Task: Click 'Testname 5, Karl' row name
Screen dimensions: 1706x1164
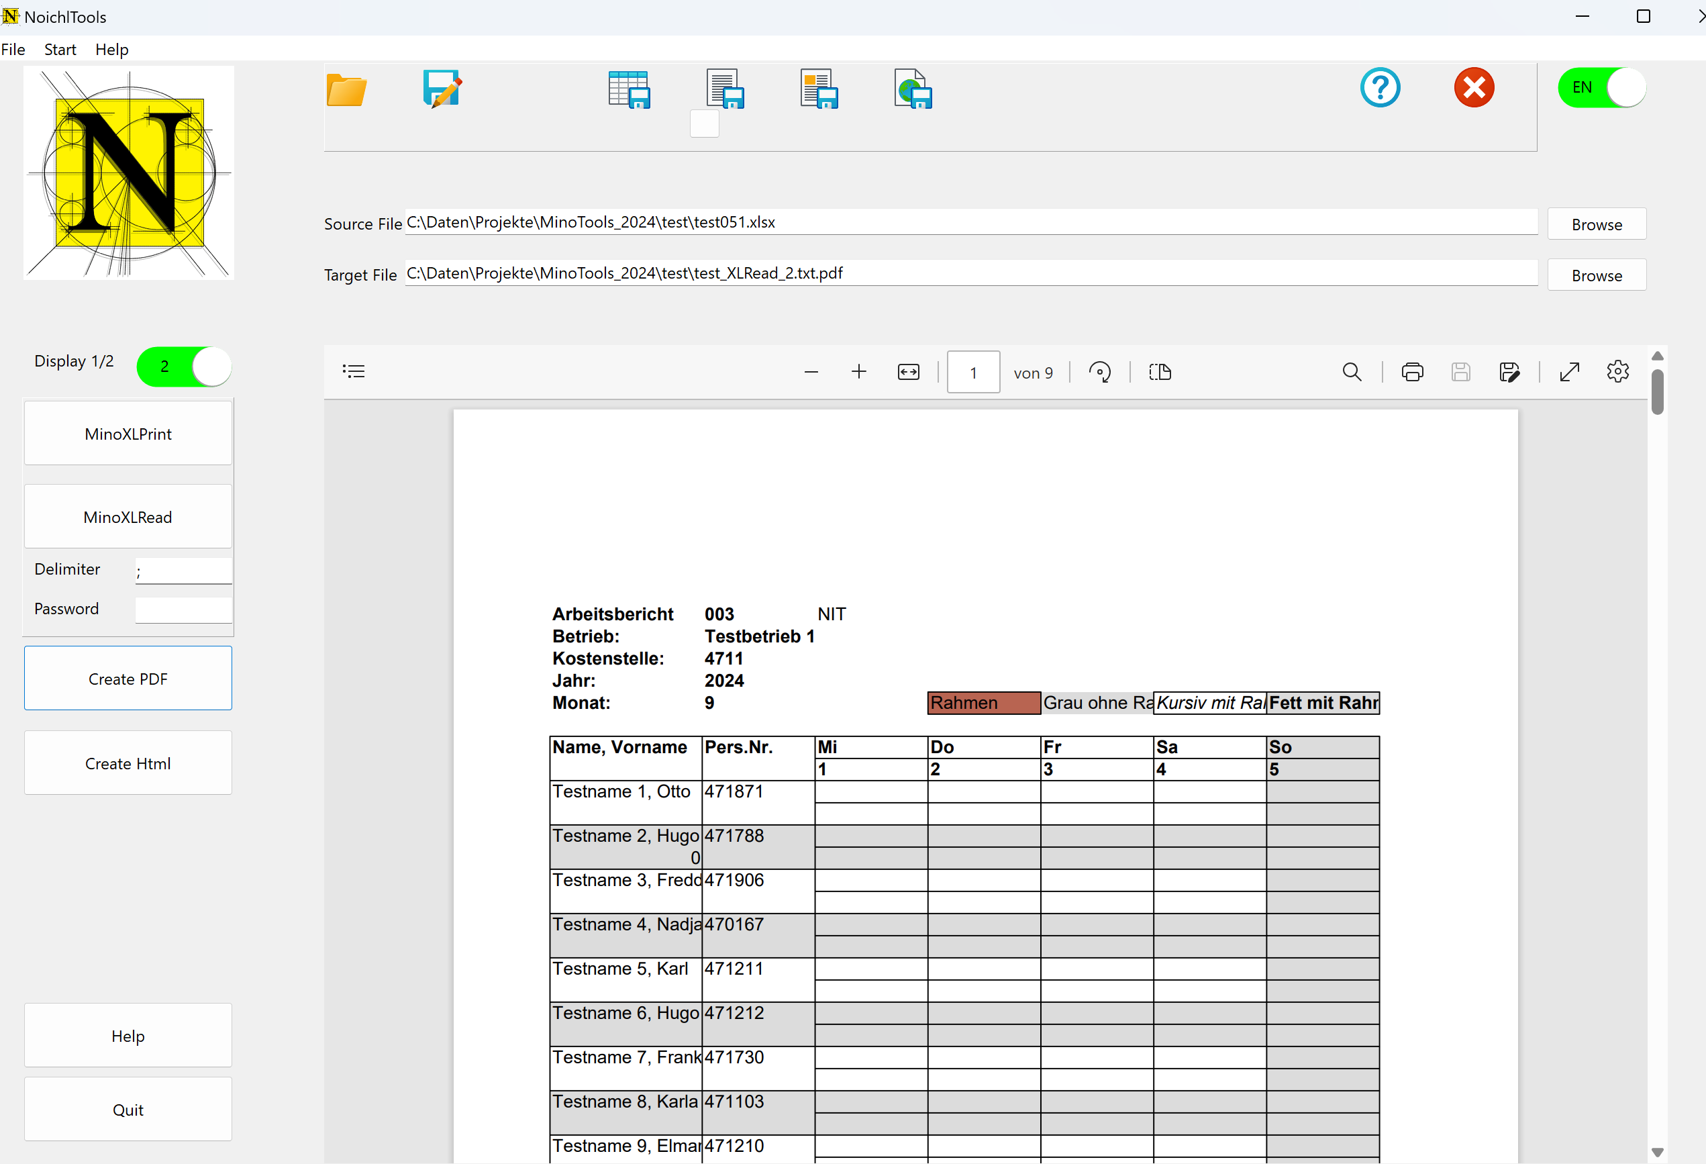Action: 620,969
